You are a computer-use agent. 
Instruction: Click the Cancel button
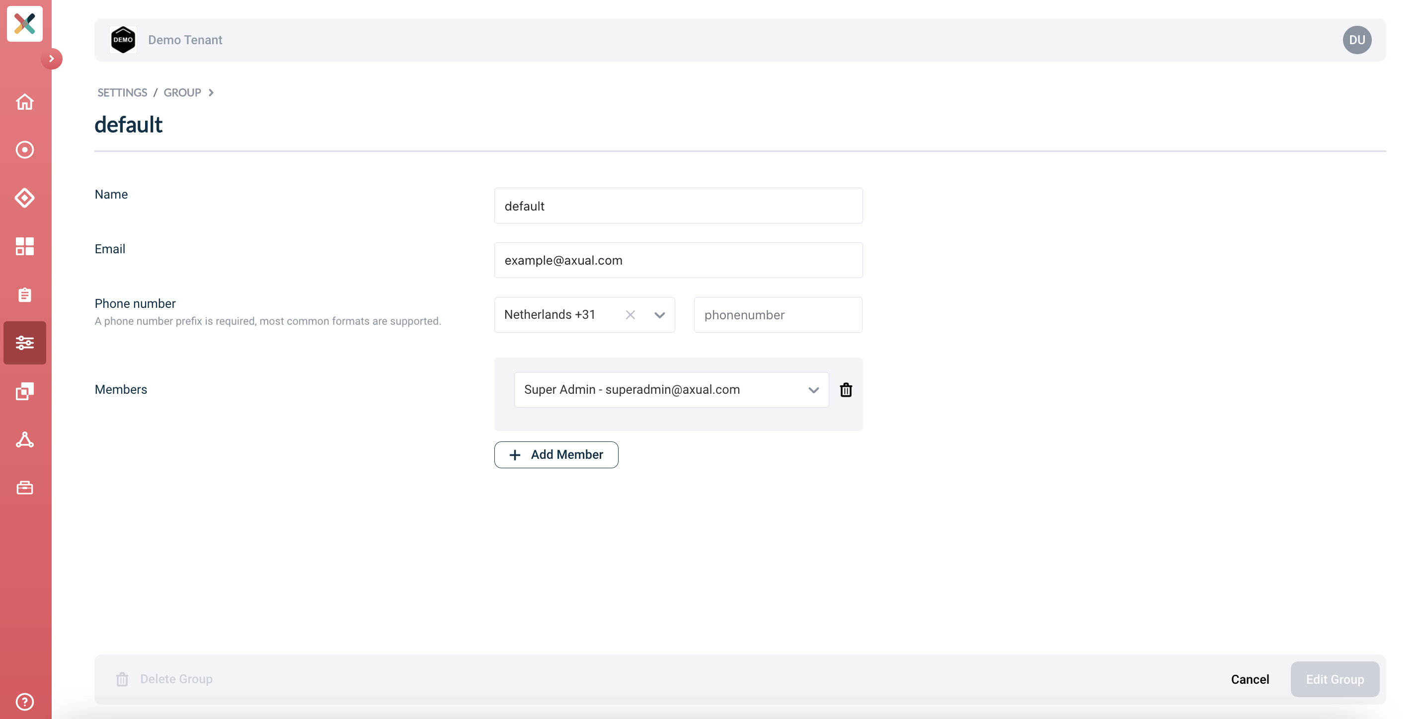click(x=1250, y=679)
